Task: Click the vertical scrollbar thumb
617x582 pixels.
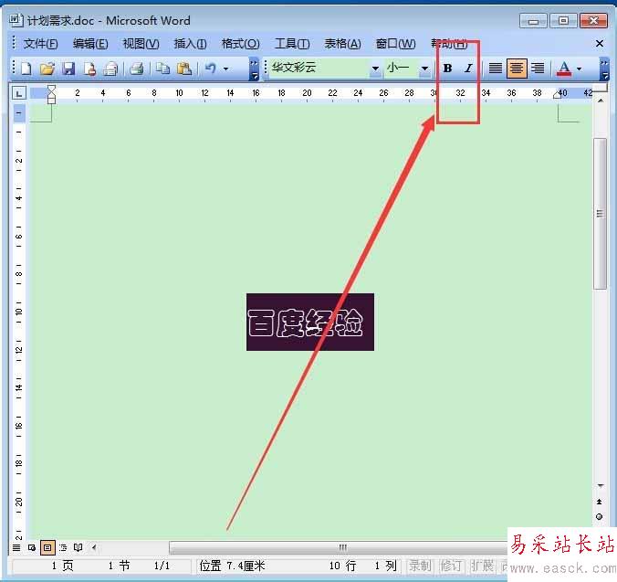Action: [600, 214]
